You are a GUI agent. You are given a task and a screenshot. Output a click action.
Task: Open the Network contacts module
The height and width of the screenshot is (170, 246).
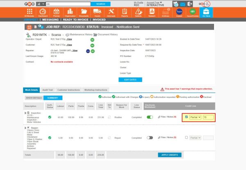(x=152, y=13)
